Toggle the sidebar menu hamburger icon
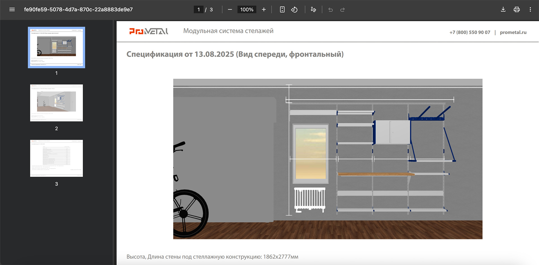 tap(12, 10)
